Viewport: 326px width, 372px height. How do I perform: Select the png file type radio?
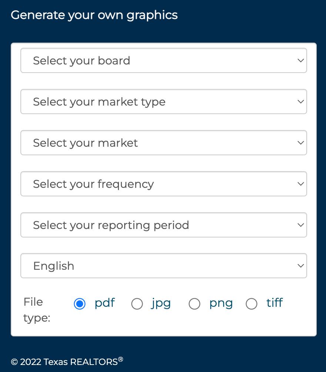(194, 304)
